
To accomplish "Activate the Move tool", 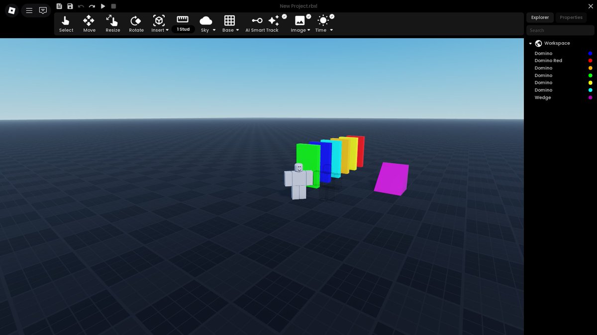I will click(x=89, y=24).
